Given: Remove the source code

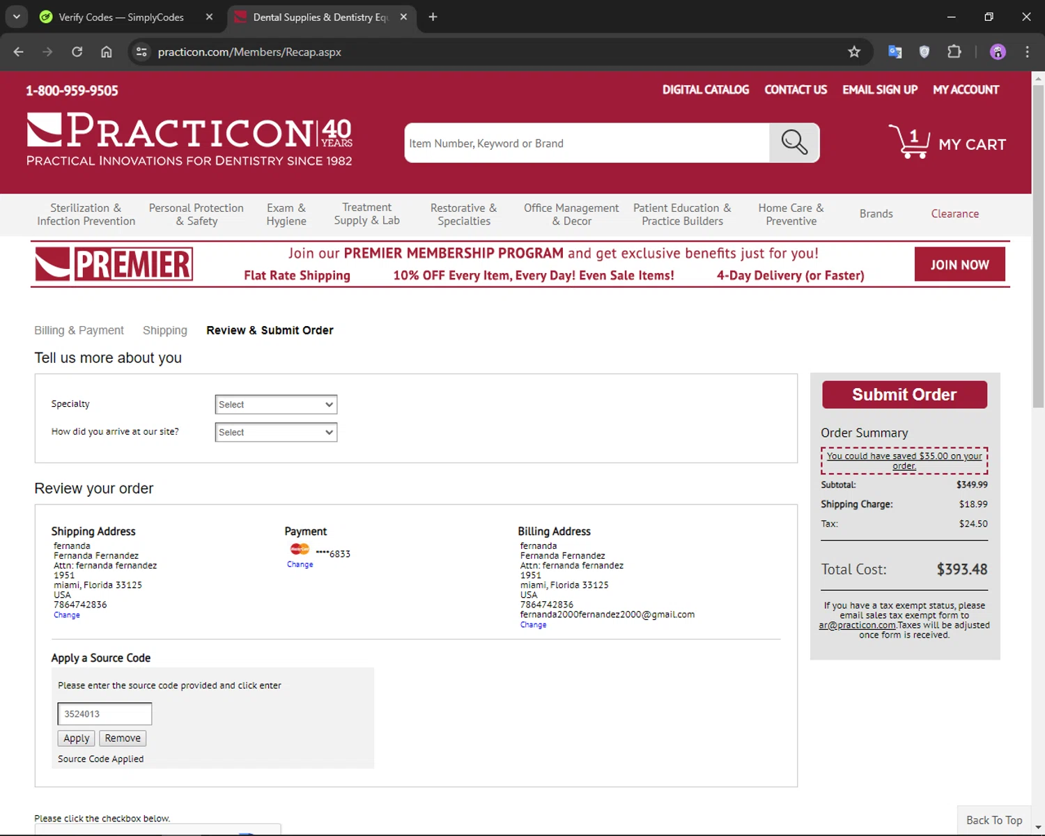Looking at the screenshot, I should tap(123, 738).
